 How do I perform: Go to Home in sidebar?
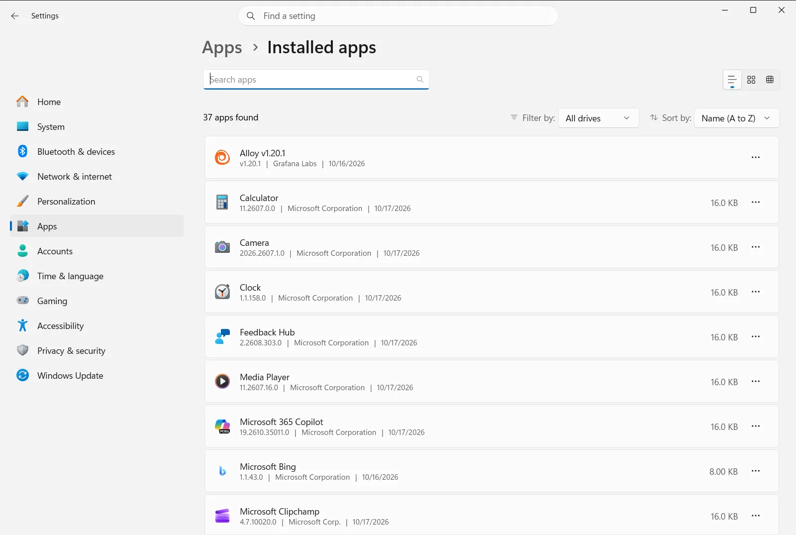pyautogui.click(x=97, y=102)
